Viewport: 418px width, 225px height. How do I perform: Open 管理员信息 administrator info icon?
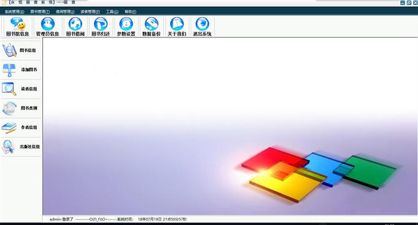(x=48, y=26)
